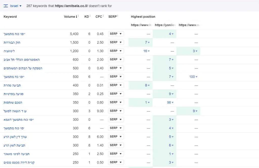Click keyword link פגיעה בפרטיות
Screen dimensions: 259x168
point(13,94)
